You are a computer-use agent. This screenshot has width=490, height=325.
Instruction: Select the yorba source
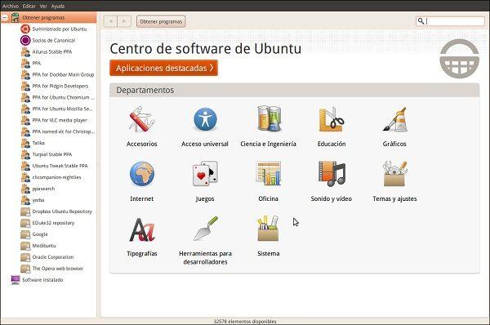point(38,200)
